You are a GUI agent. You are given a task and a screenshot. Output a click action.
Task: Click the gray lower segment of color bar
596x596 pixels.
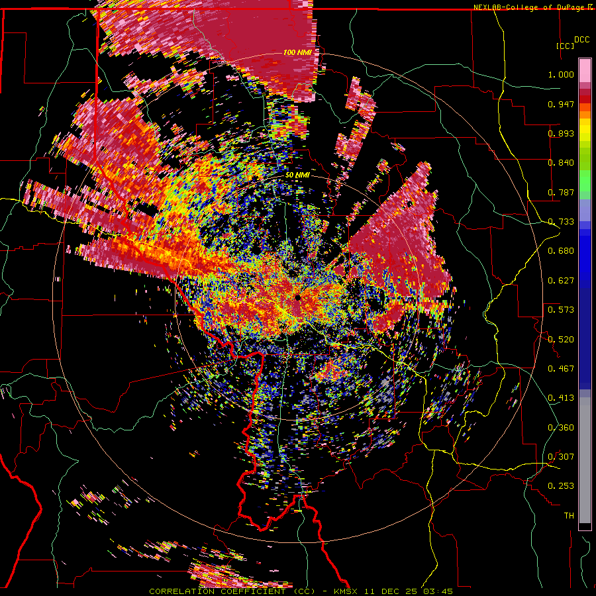tap(585, 460)
